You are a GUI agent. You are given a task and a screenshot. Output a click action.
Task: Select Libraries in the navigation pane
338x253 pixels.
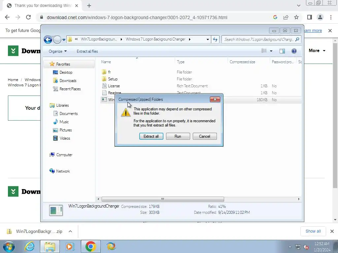click(x=62, y=105)
